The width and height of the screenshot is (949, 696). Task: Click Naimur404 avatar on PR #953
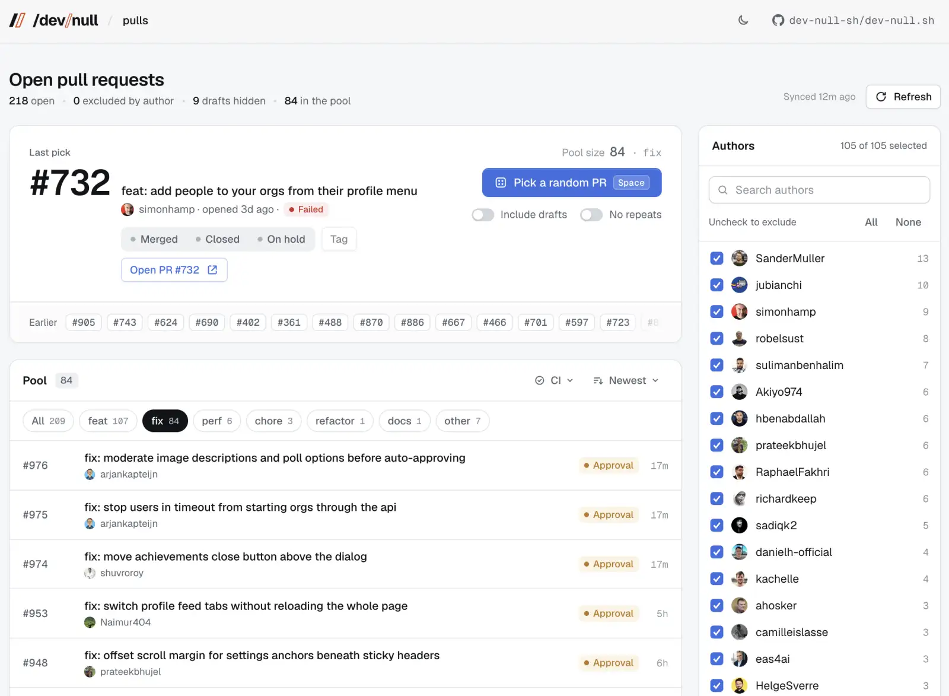click(90, 622)
